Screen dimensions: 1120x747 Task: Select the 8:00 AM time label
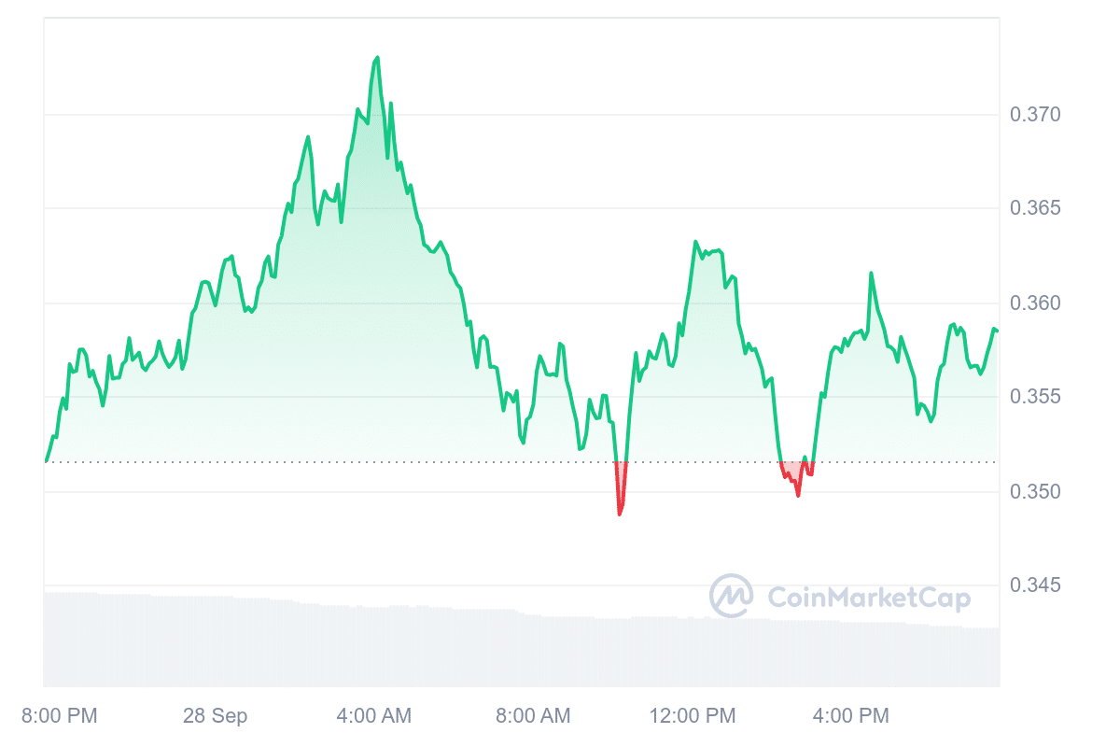pyautogui.click(x=532, y=716)
